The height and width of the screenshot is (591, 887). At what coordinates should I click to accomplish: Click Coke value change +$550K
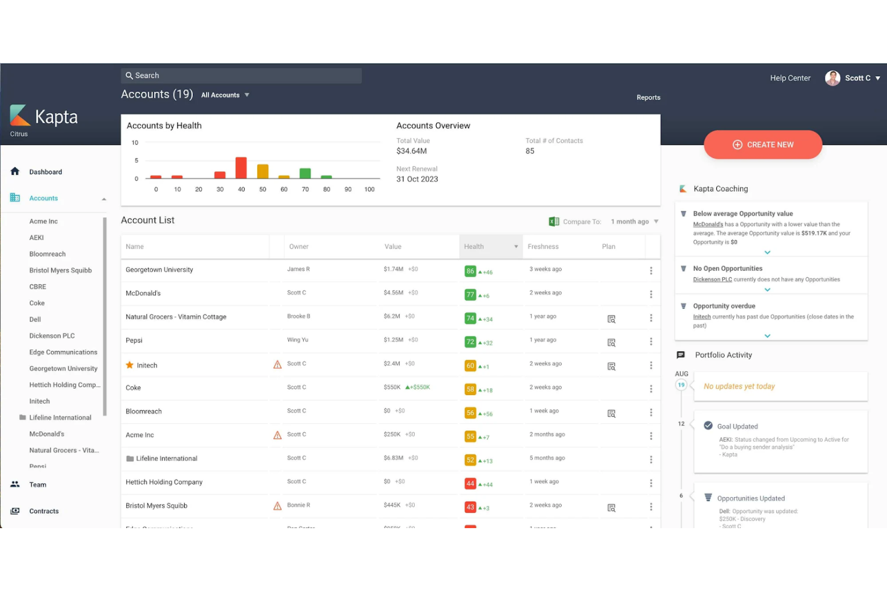coord(418,387)
